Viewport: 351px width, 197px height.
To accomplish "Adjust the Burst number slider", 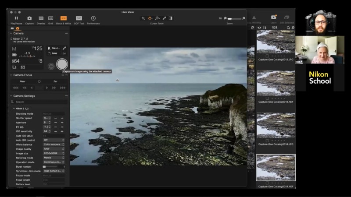I will coord(50,167).
